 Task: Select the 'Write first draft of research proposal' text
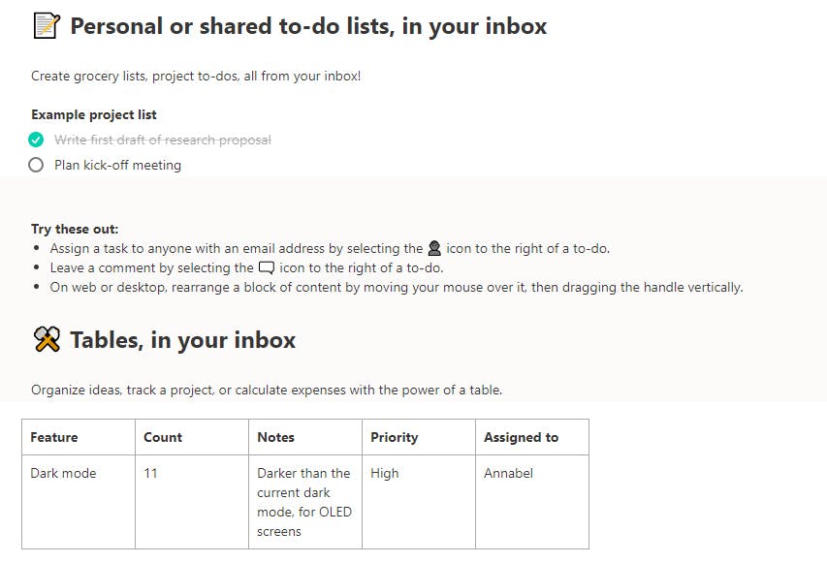[163, 140]
